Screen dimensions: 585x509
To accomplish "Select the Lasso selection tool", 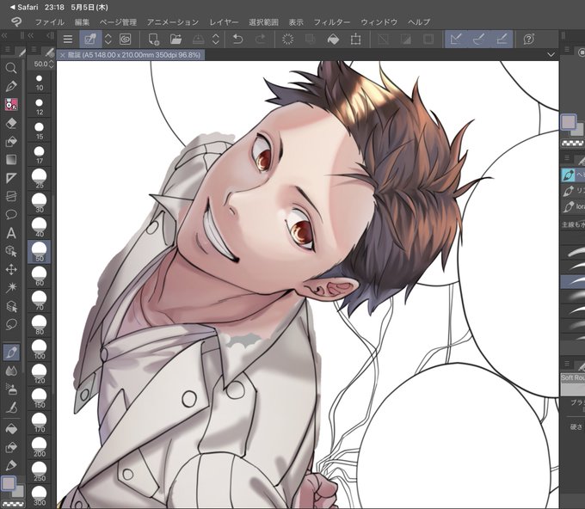I will [x=11, y=324].
